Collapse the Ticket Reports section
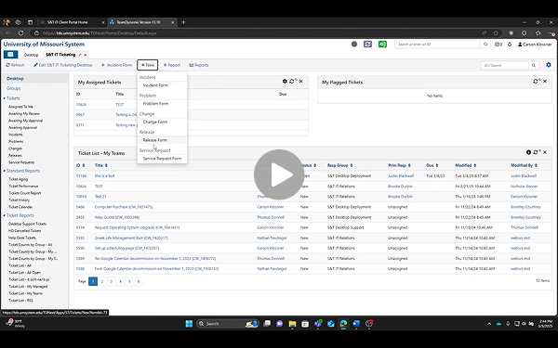Viewport: 558px width, 348px height. point(5,215)
